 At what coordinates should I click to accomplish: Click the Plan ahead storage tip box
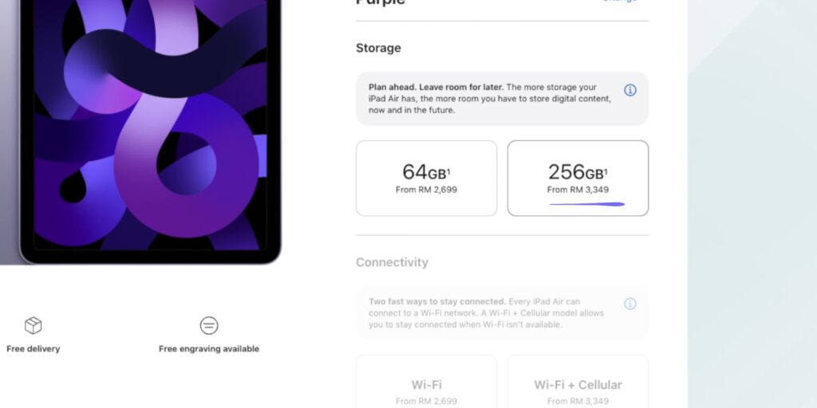tap(503, 99)
